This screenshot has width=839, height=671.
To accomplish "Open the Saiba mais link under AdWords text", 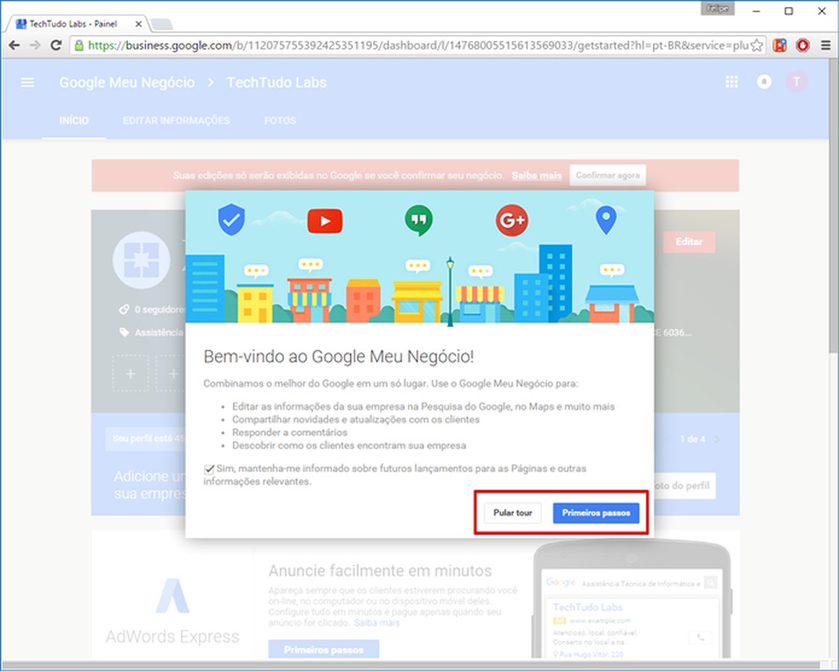I will click(x=377, y=623).
